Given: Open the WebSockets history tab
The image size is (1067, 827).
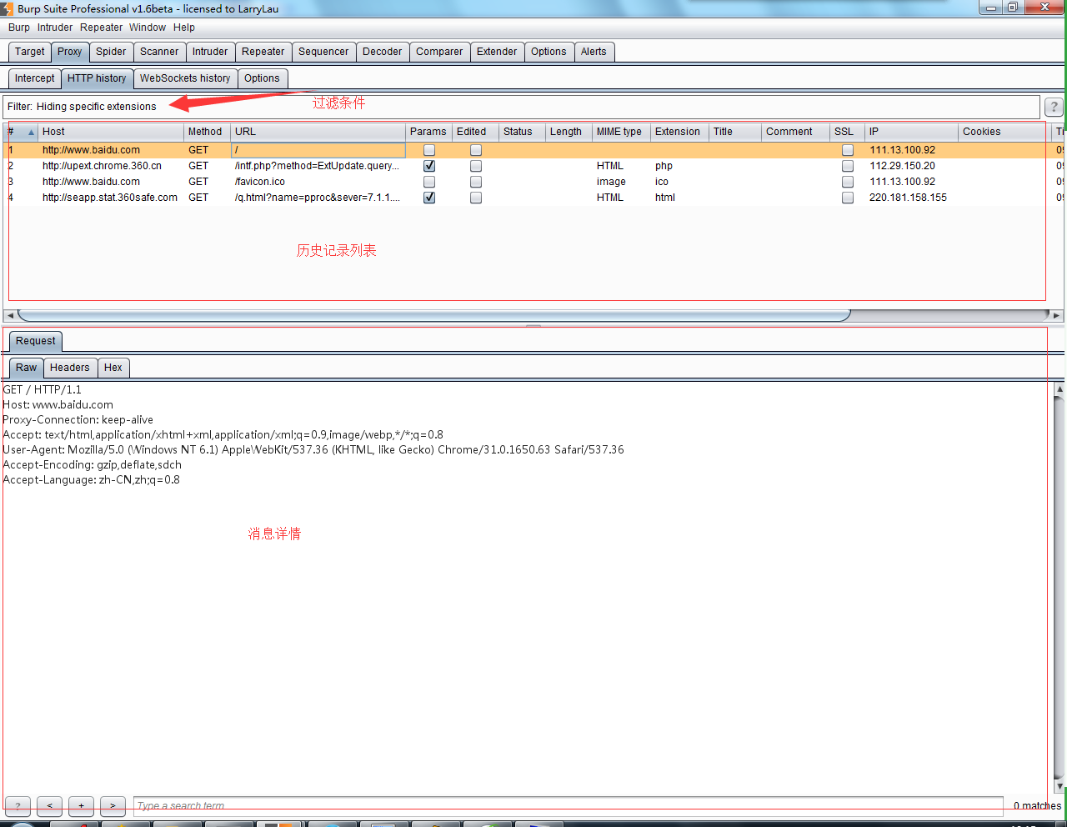Looking at the screenshot, I should coord(184,78).
